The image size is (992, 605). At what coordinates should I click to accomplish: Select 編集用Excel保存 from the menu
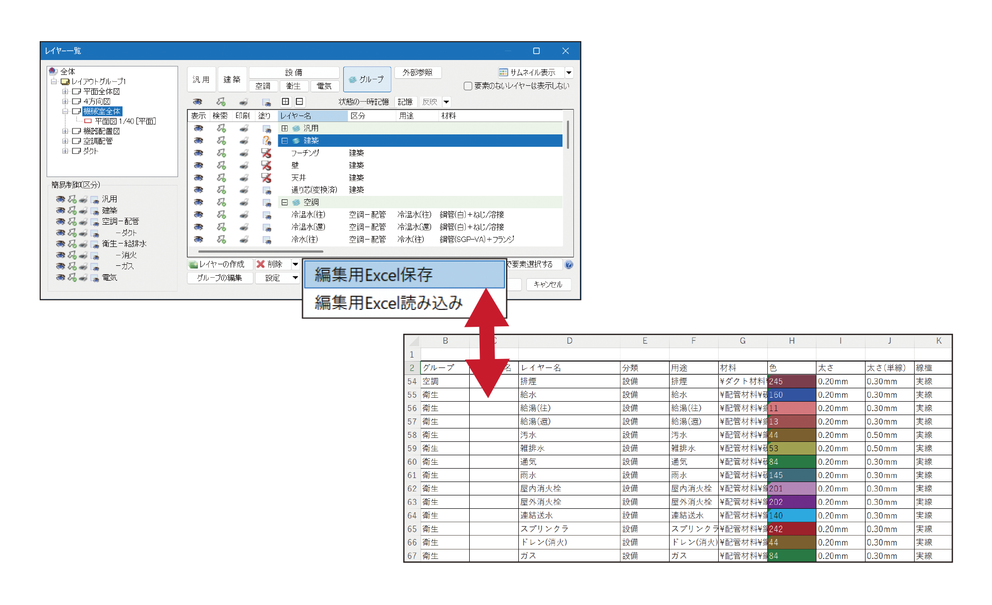coord(372,273)
